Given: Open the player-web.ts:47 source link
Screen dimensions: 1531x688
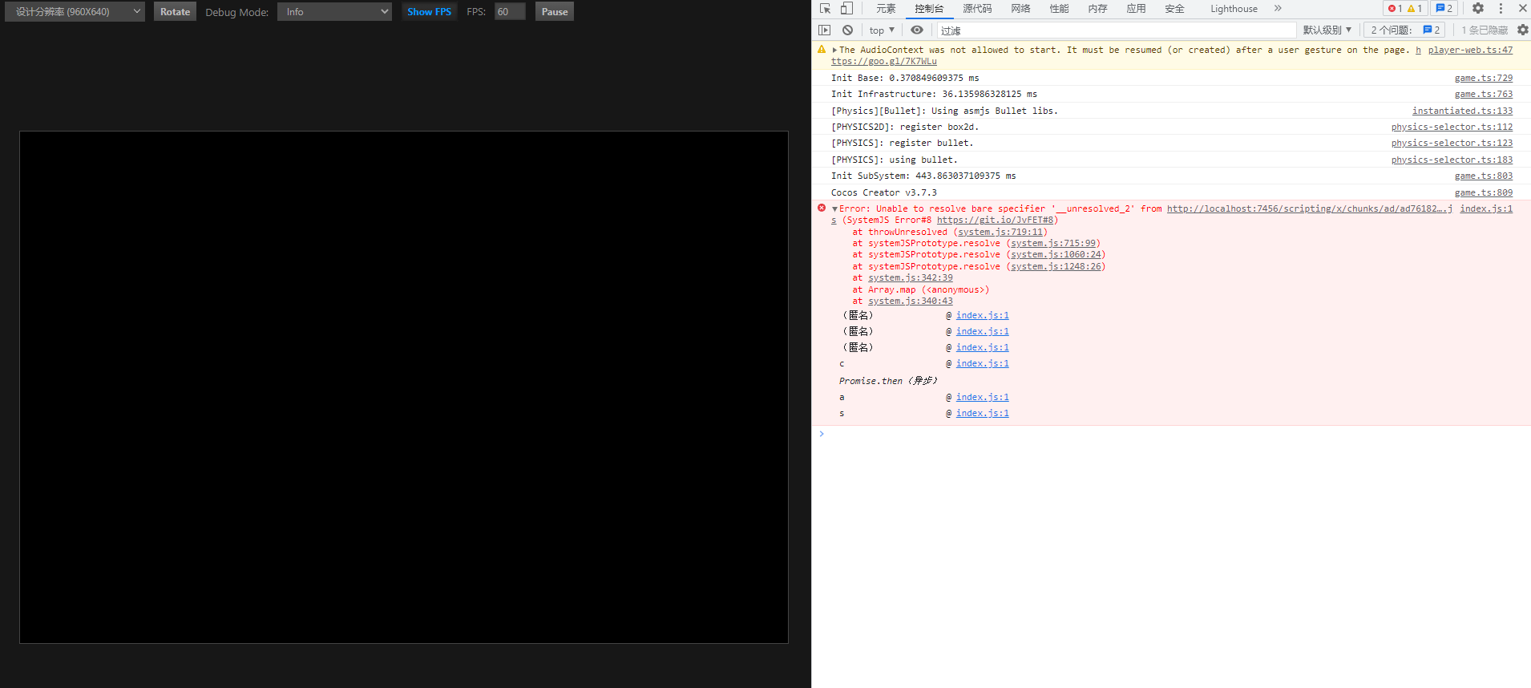Looking at the screenshot, I should tap(1470, 50).
